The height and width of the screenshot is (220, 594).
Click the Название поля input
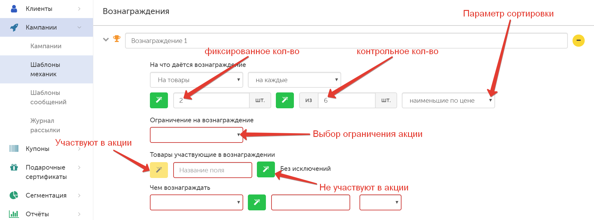[213, 170]
